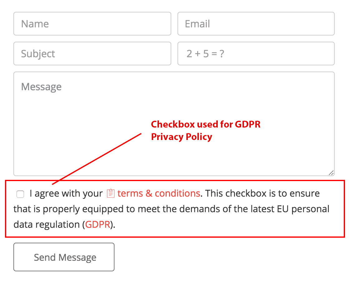Open the terms & conditions link

coord(158,193)
